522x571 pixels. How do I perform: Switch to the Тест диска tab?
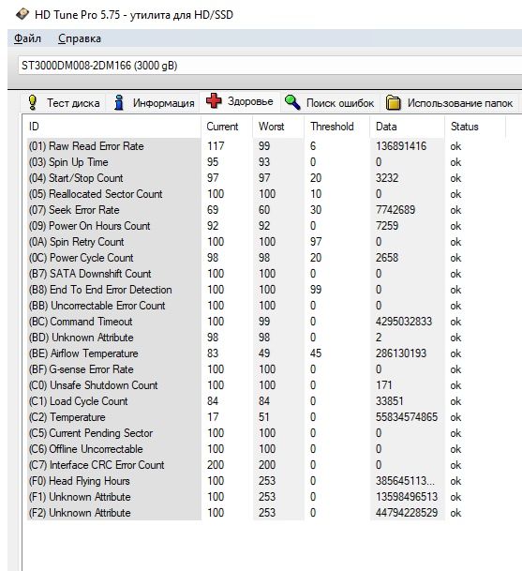coord(64,103)
